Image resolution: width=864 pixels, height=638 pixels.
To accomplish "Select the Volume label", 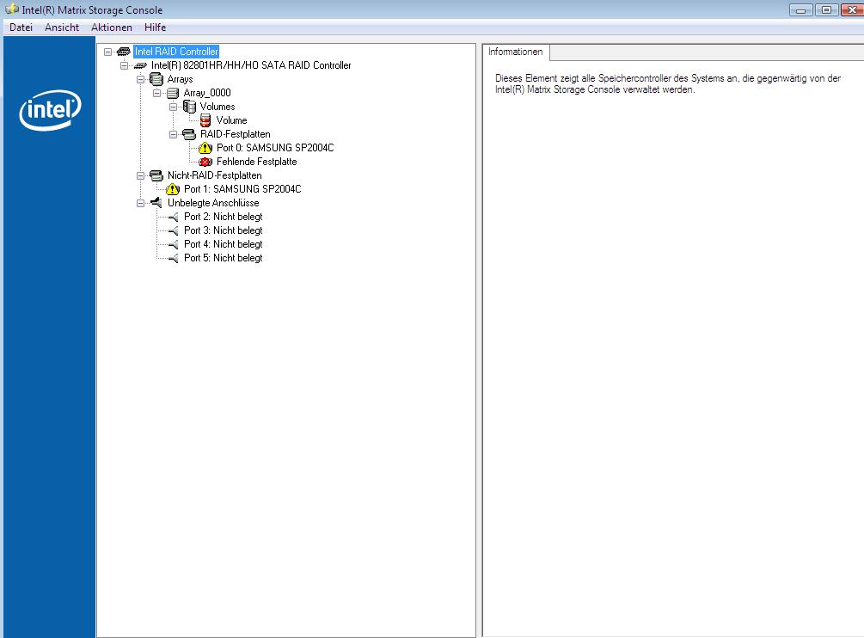I will 231,120.
